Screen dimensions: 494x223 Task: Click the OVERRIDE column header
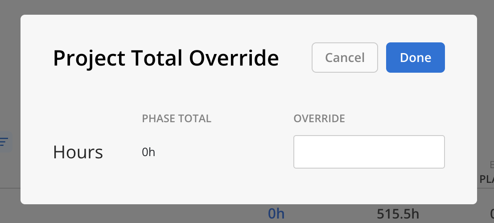coord(319,119)
